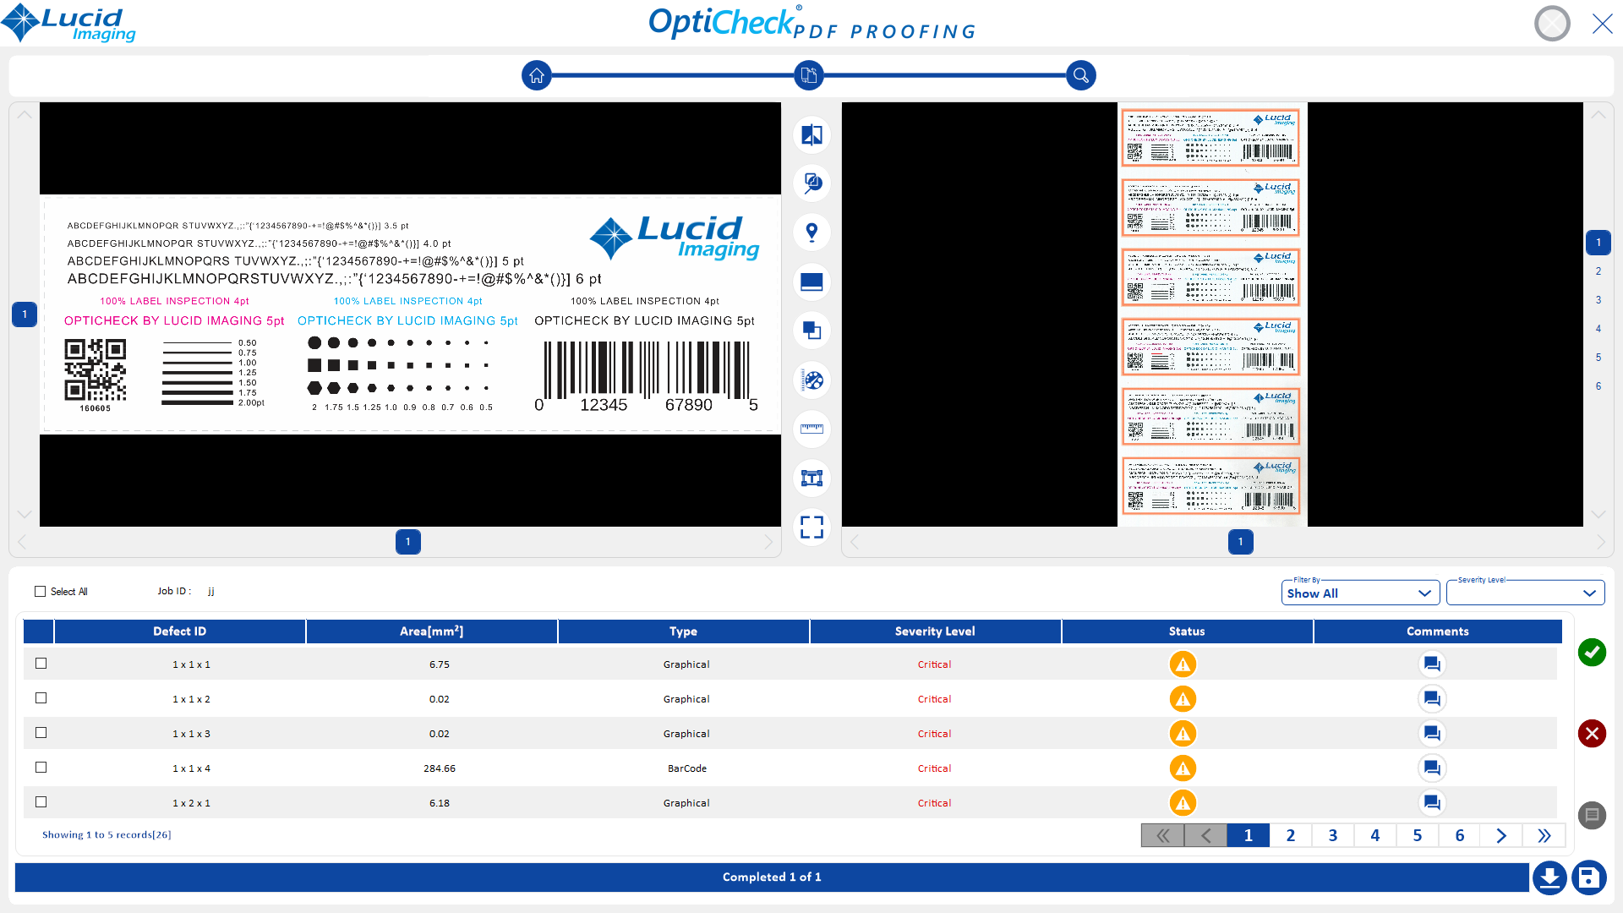Expand the Severity Level dropdown
Image resolution: width=1623 pixels, height=913 pixels.
coord(1525,593)
